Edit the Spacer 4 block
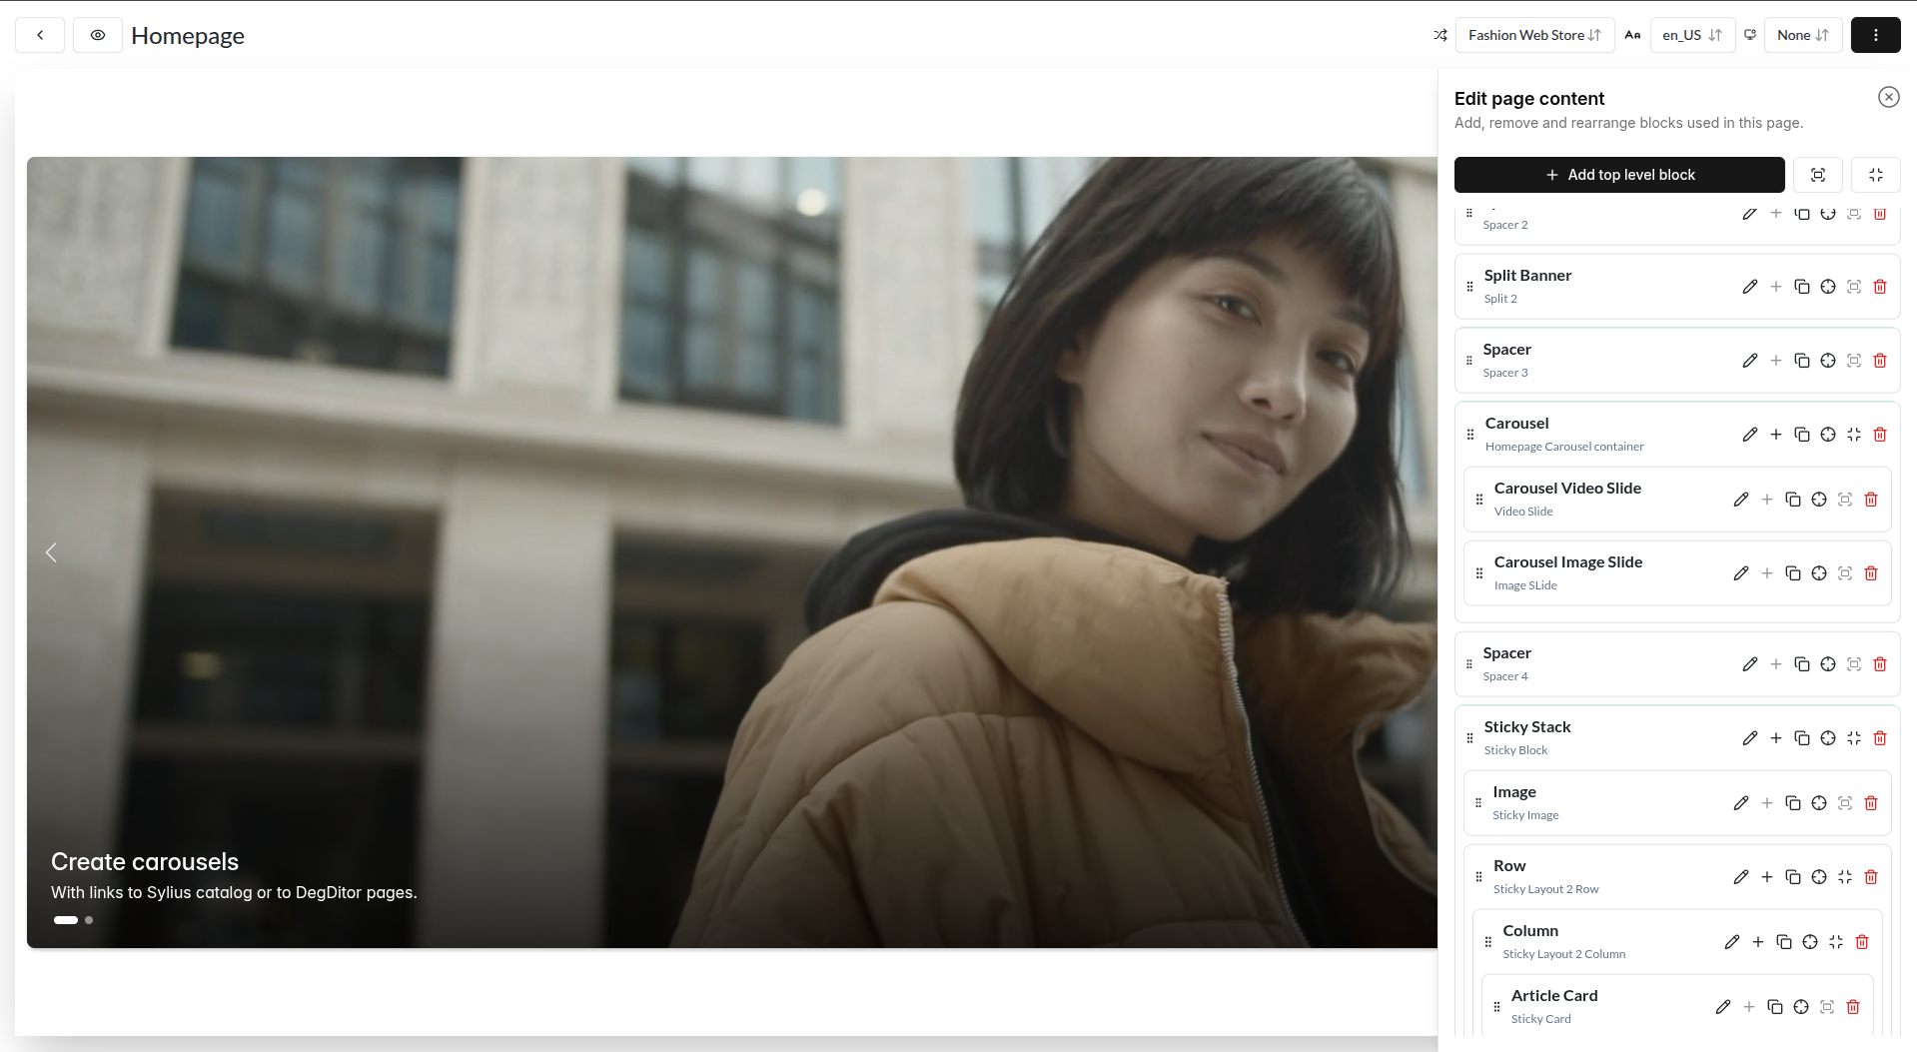This screenshot has height=1052, width=1917. 1750,664
